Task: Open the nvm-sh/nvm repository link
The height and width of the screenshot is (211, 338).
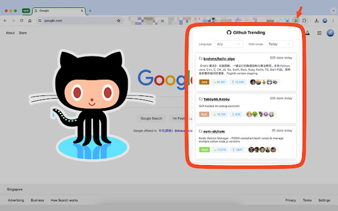Action: [x=214, y=131]
